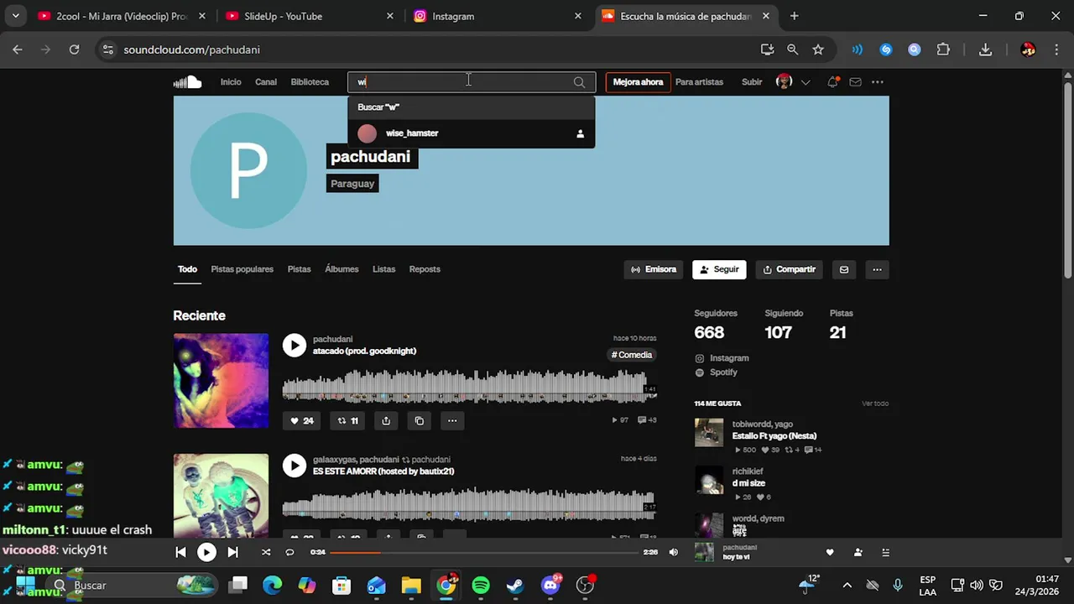
Task: Switch to Pistas populares tab
Action: (242, 269)
